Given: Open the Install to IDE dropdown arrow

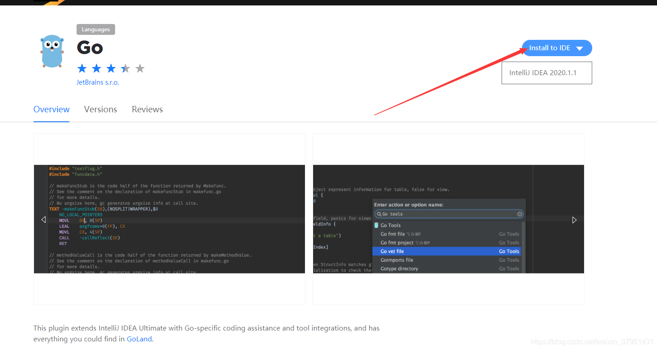Looking at the screenshot, I should (x=580, y=48).
